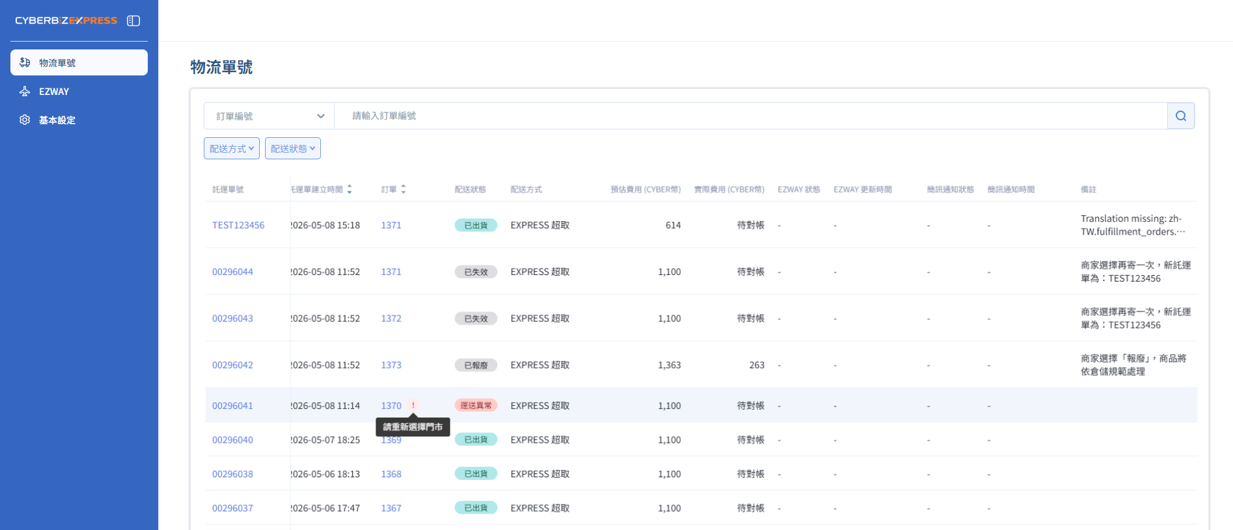Image resolution: width=1233 pixels, height=530 pixels.
Task: Open tracking number TEST123456
Action: [238, 225]
